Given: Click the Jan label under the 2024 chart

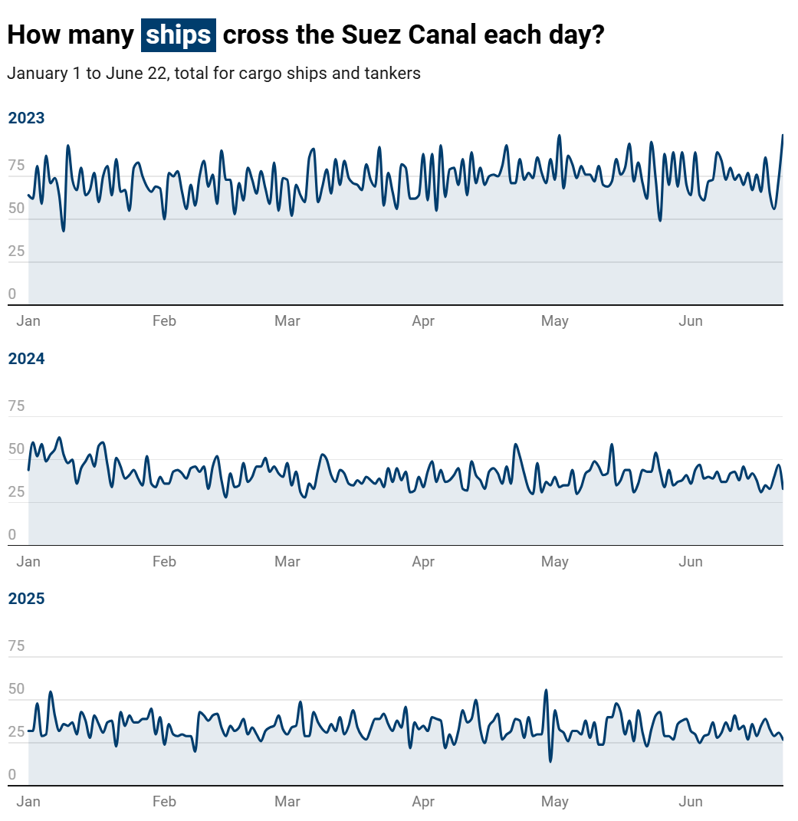Looking at the screenshot, I should (x=28, y=562).
